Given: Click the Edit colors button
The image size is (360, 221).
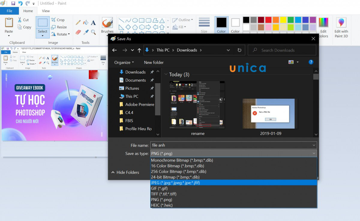Looking at the screenshot, I should pyautogui.click(x=323, y=27).
